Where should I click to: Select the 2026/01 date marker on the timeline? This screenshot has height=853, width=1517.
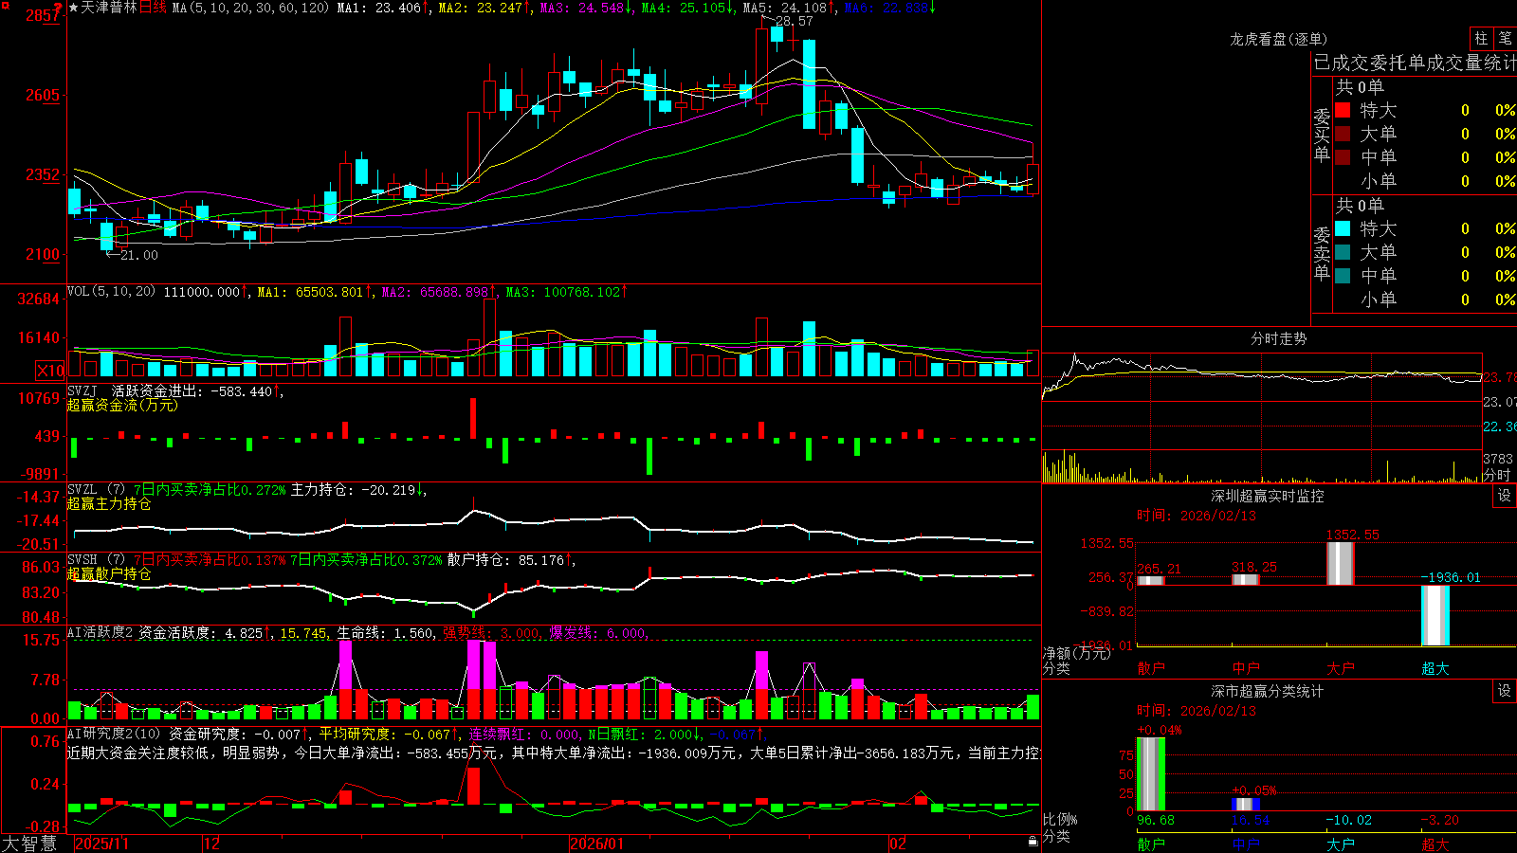pyautogui.click(x=597, y=844)
